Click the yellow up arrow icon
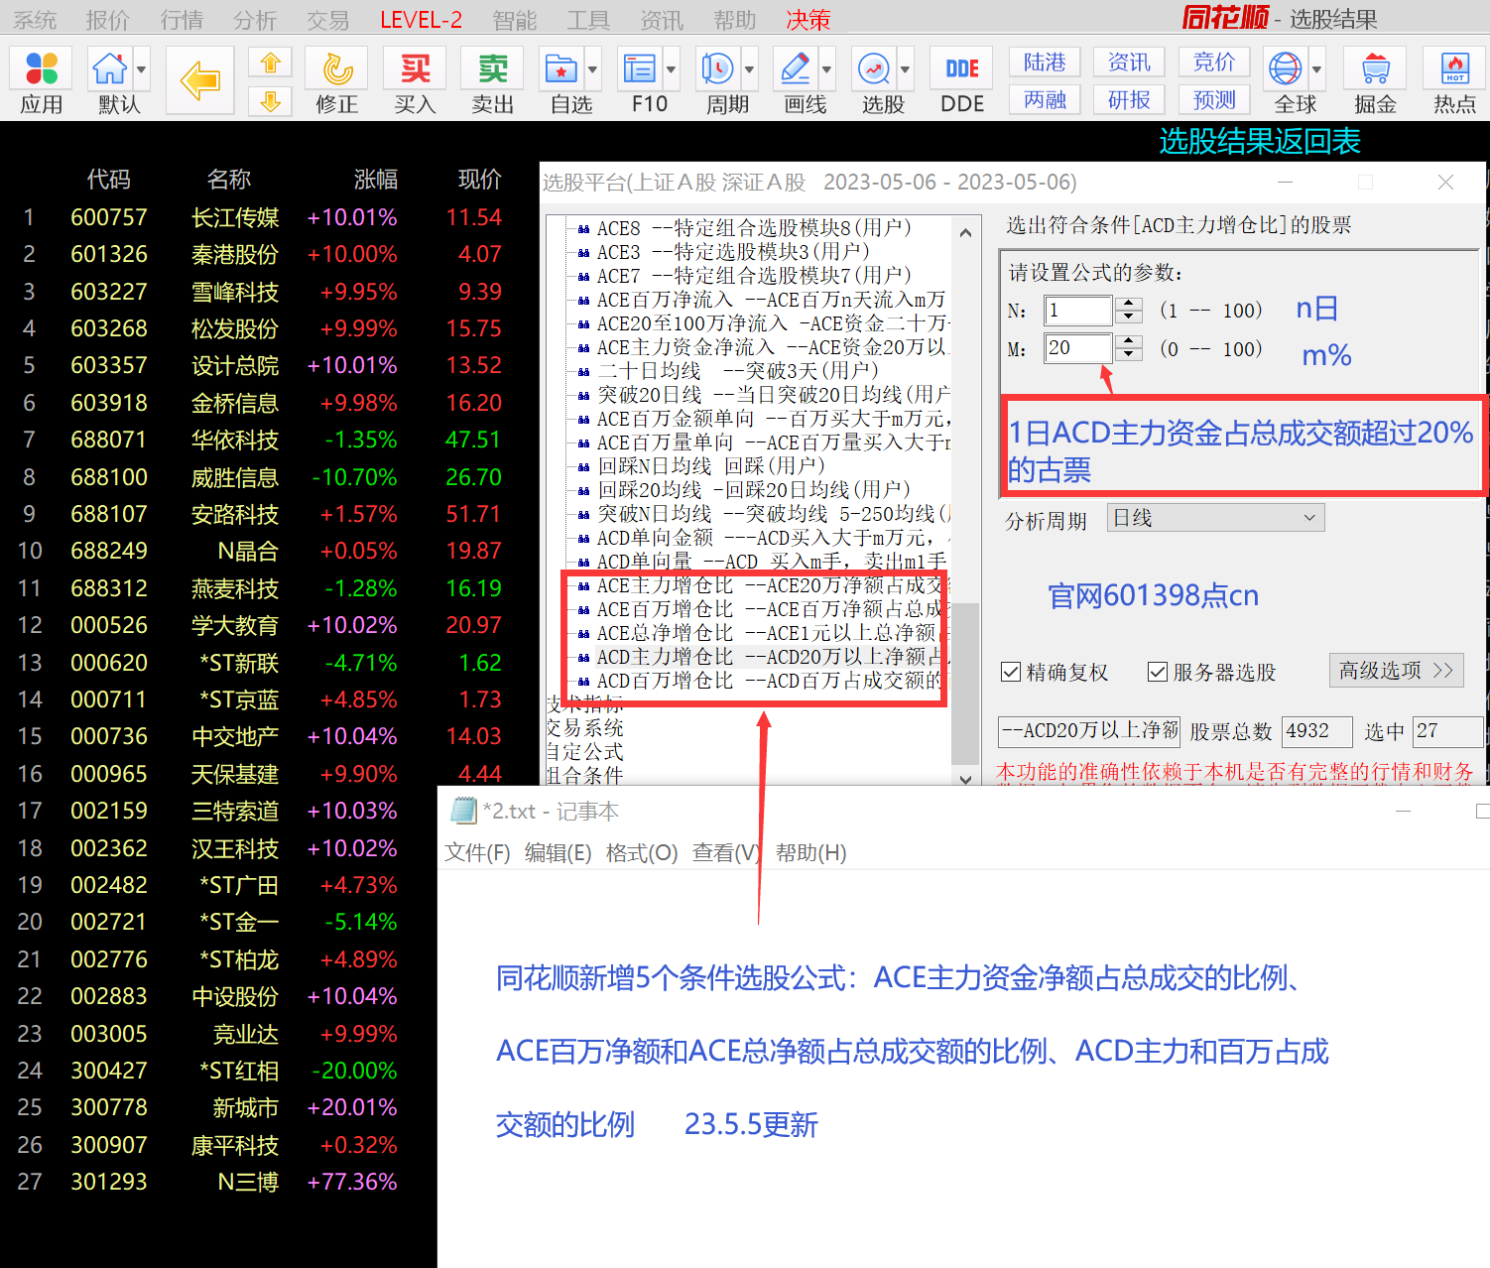Screen dimensions: 1490x1268 [x=270, y=63]
